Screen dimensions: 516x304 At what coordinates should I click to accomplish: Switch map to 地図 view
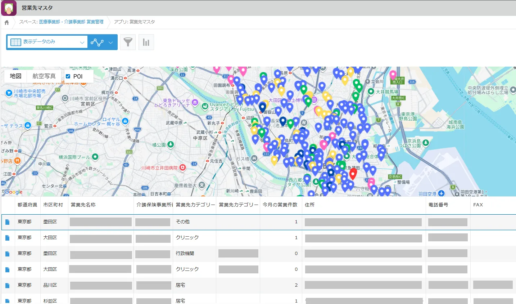[x=15, y=76]
